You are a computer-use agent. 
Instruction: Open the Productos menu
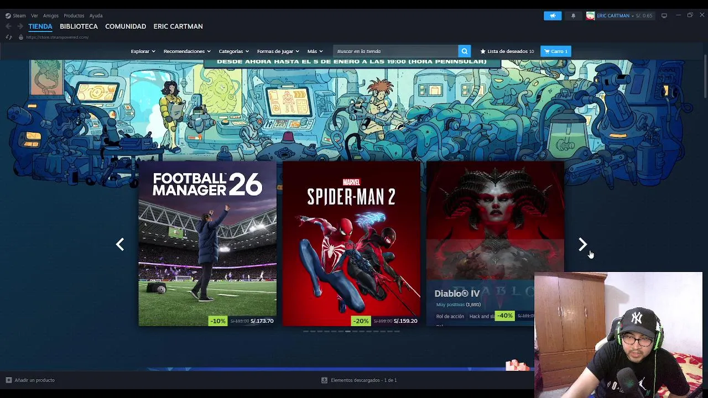[74, 15]
